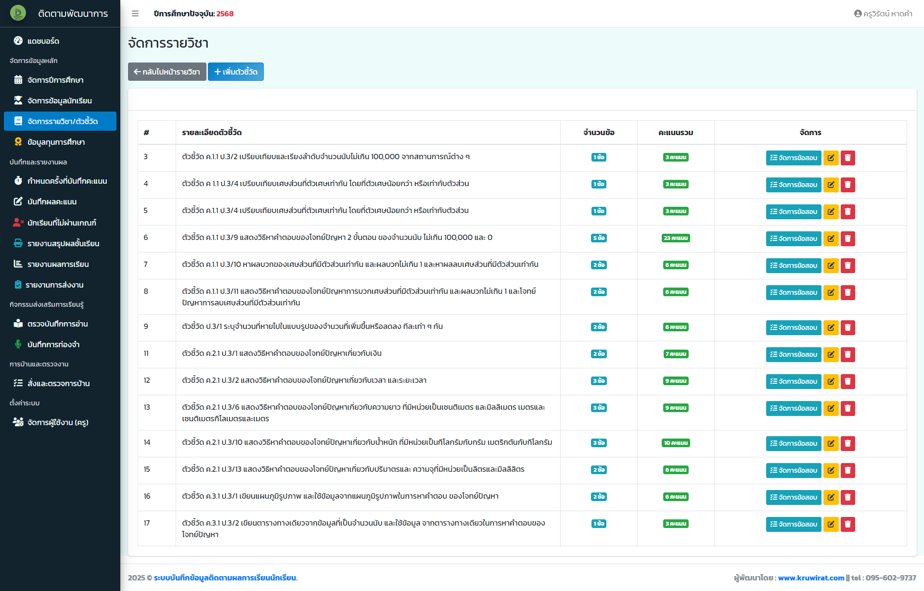Click the trash icon for row 14
The height and width of the screenshot is (591, 924).
[847, 443]
